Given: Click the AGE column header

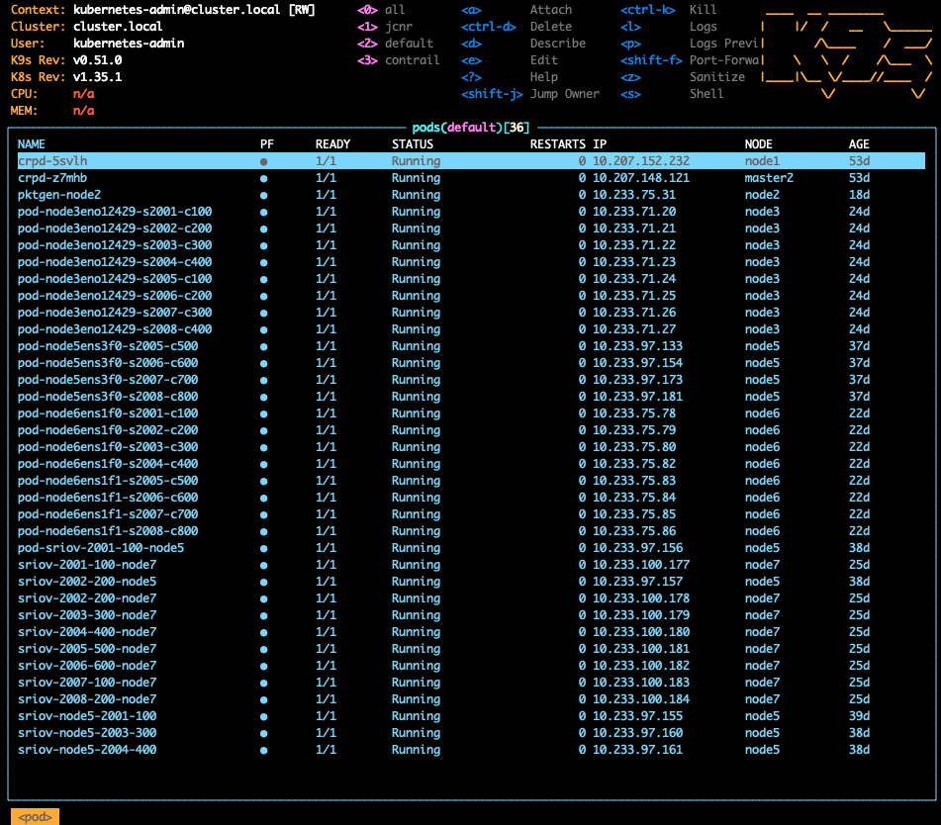Looking at the screenshot, I should (x=859, y=144).
